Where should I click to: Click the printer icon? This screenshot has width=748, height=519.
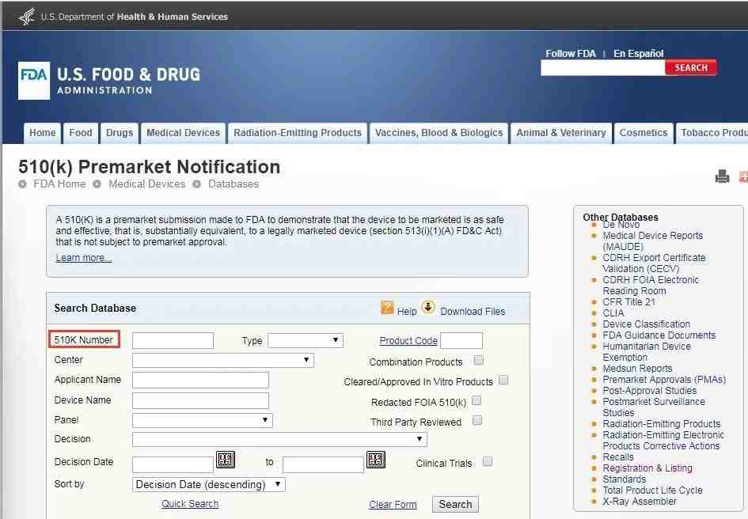[722, 177]
